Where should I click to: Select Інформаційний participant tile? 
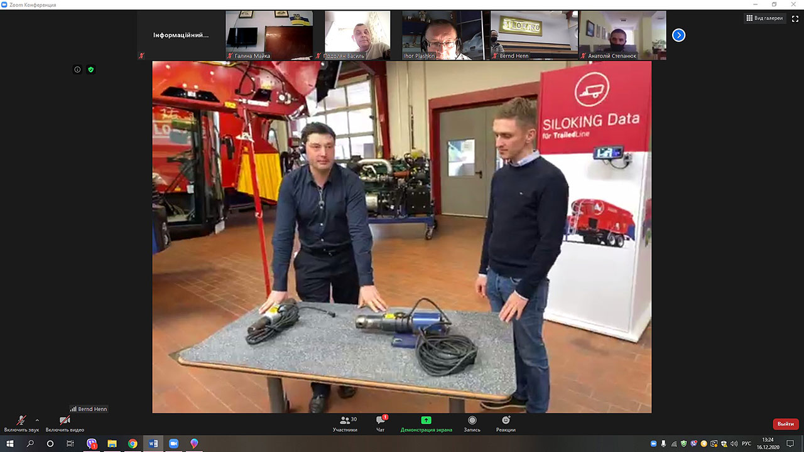tap(181, 35)
